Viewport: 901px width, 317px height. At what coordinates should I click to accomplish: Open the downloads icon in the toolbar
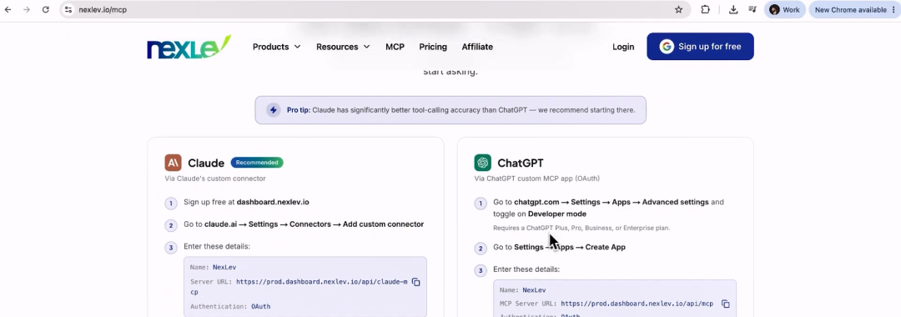coord(733,10)
